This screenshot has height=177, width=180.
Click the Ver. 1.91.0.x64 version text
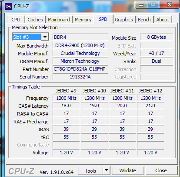pyautogui.click(x=57, y=172)
